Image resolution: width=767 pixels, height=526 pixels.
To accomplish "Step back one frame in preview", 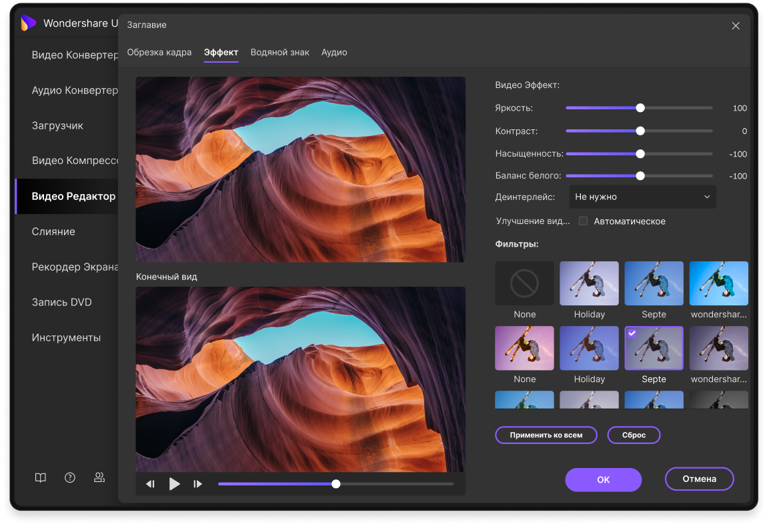I will tap(150, 484).
